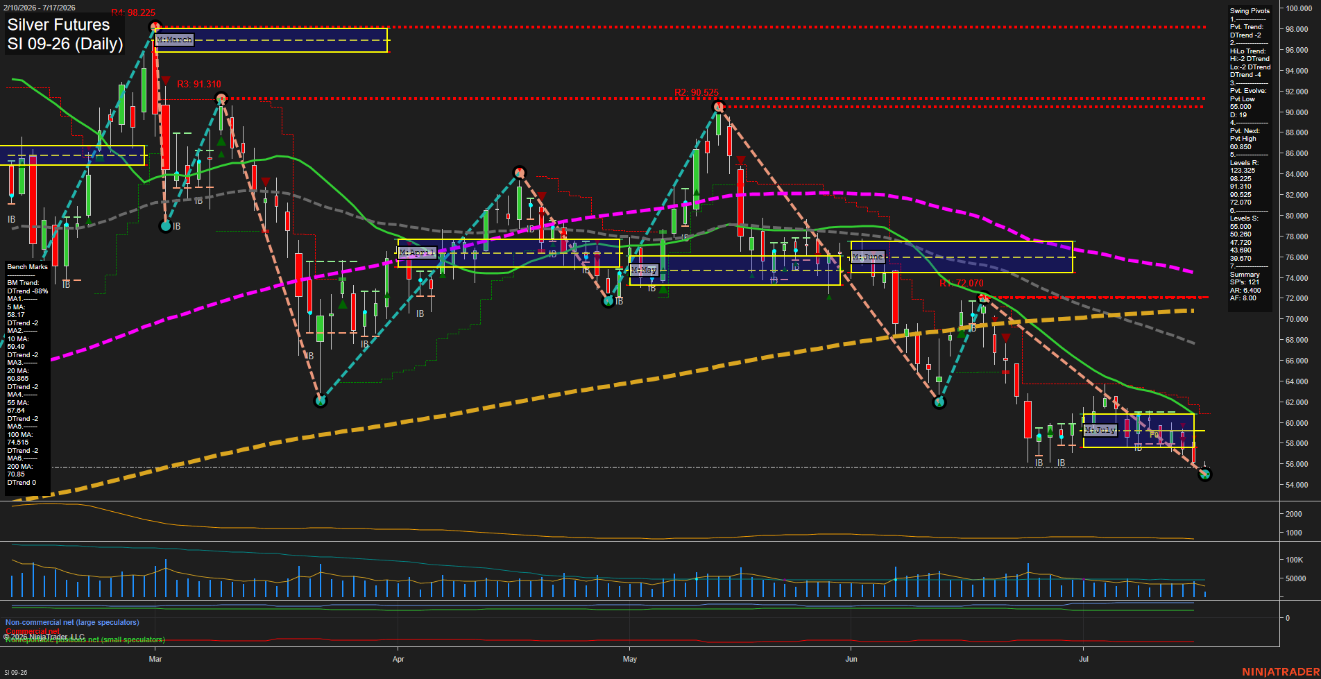This screenshot has width=1321, height=679.
Task: Click the 54.000 price axis label
Action: [1297, 485]
